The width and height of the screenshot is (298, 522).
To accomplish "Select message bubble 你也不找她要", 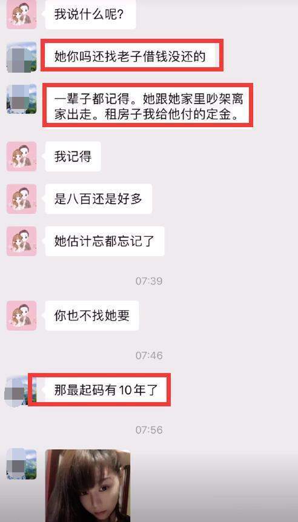I will point(92,316).
